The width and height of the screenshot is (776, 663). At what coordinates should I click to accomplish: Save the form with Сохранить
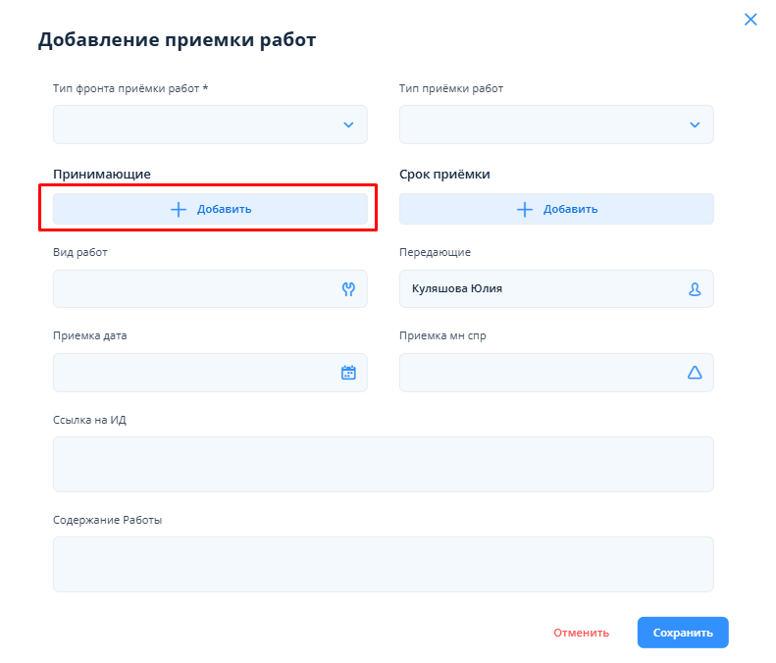tap(682, 633)
